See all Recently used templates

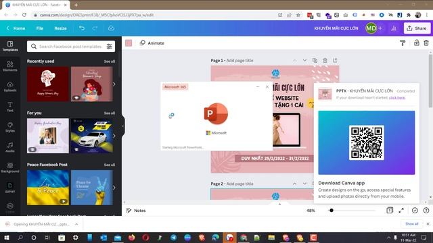[110, 61]
